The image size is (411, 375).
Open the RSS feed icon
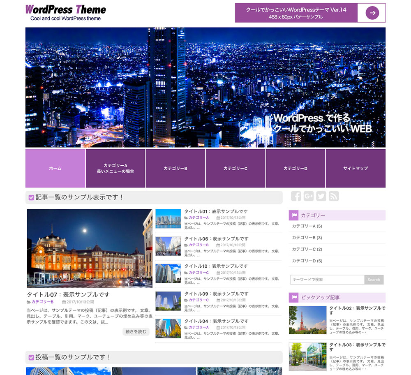[x=334, y=196]
